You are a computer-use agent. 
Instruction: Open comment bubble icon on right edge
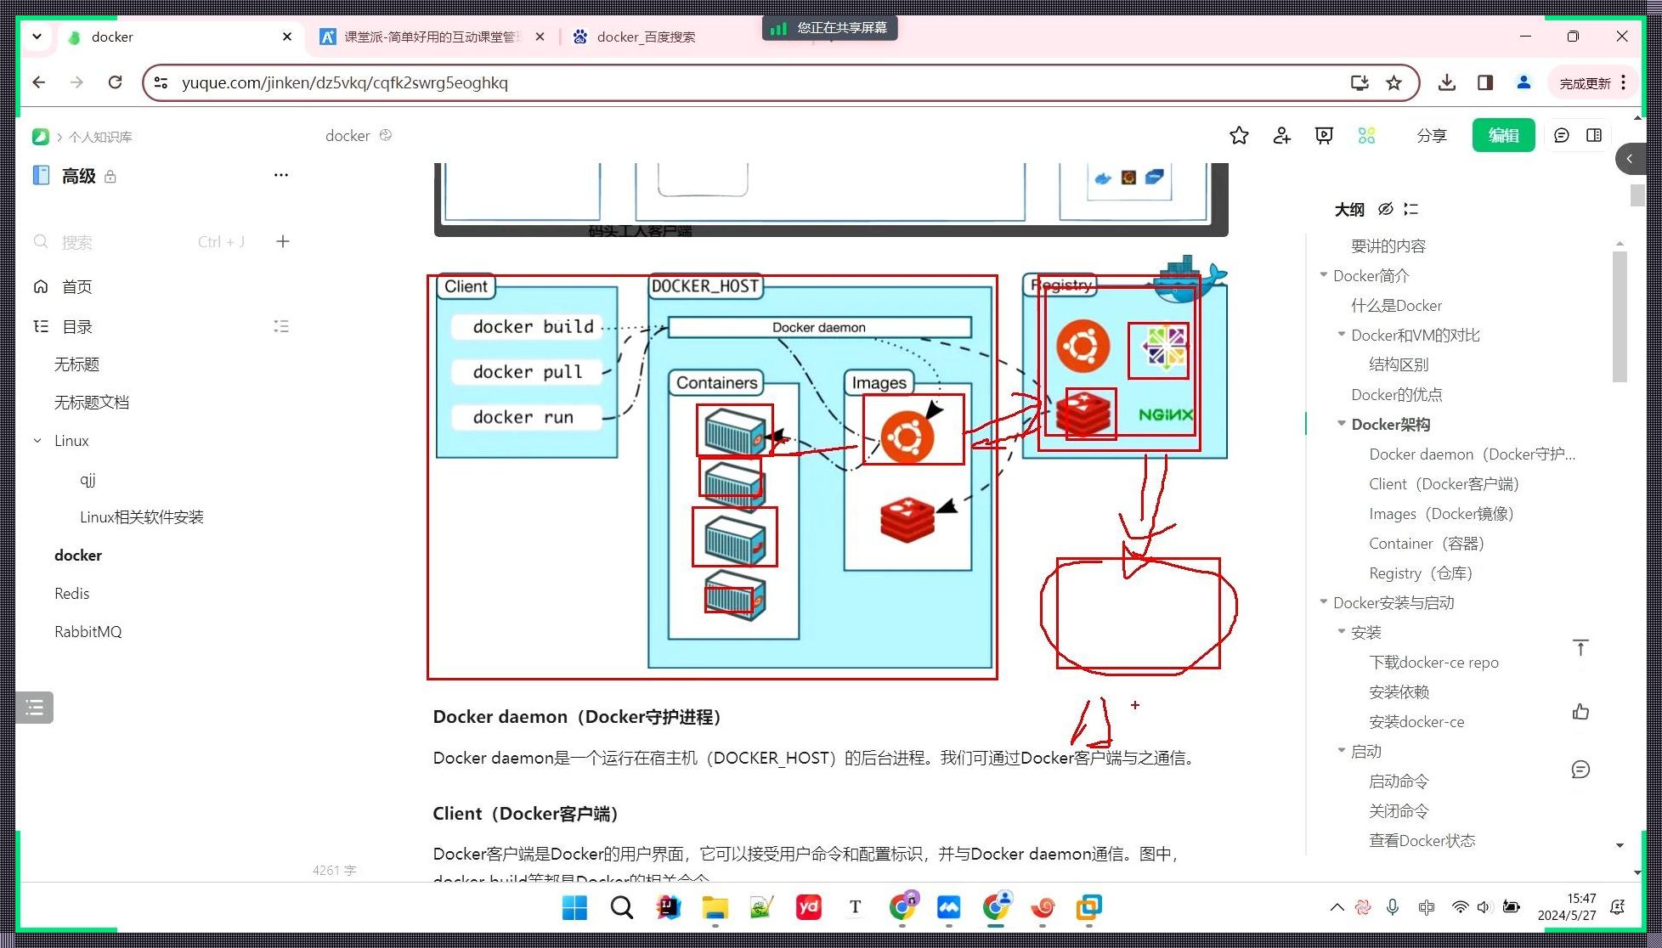coord(1580,770)
